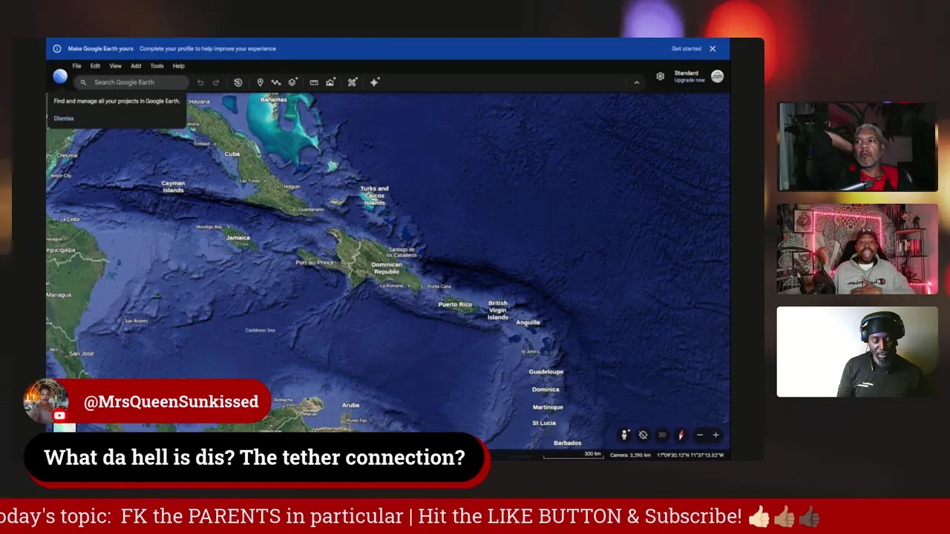
Task: Click the Anguilla map label
Action: tap(528, 323)
